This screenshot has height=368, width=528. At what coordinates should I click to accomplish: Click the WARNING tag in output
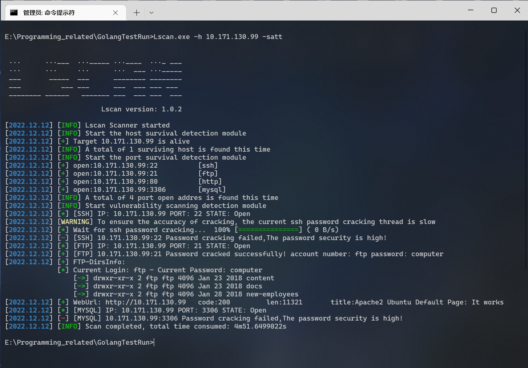click(x=75, y=222)
